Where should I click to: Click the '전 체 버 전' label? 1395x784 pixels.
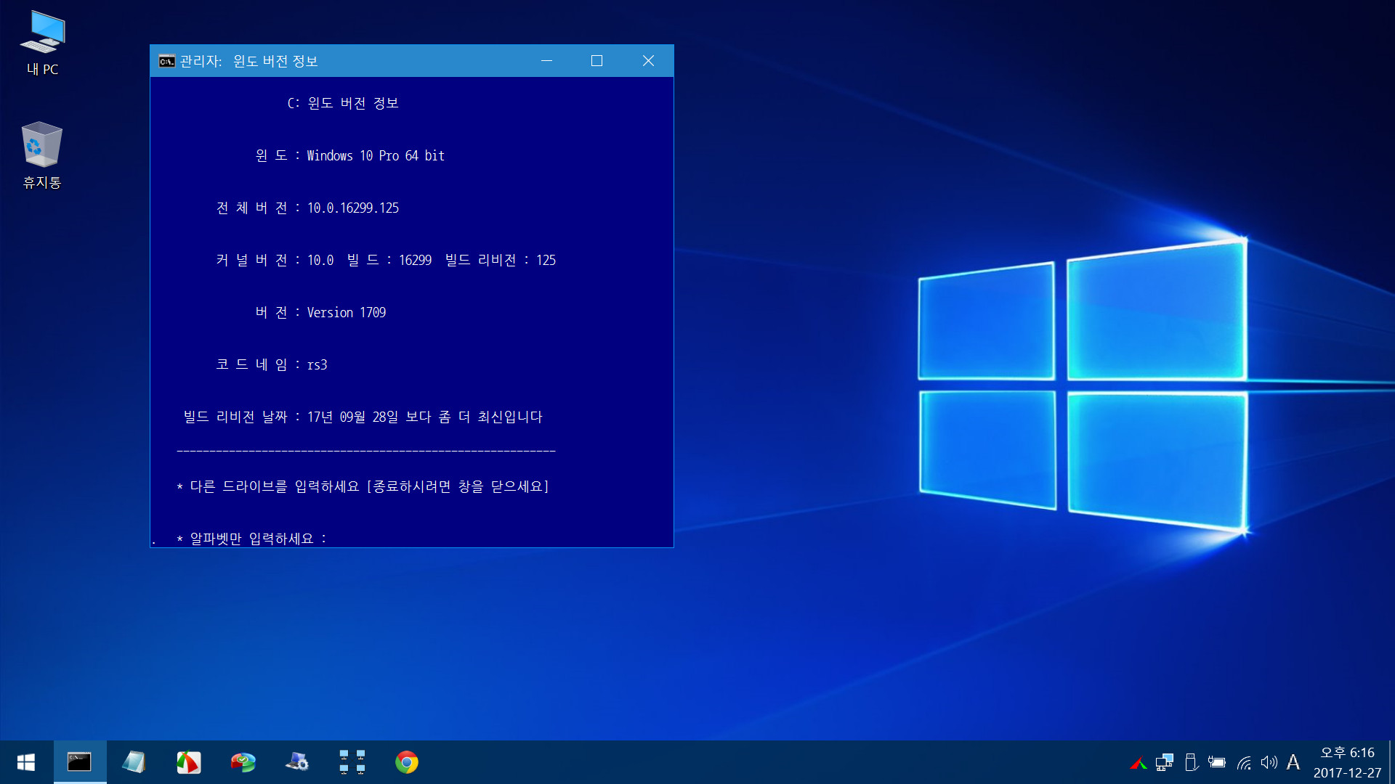[x=252, y=208]
